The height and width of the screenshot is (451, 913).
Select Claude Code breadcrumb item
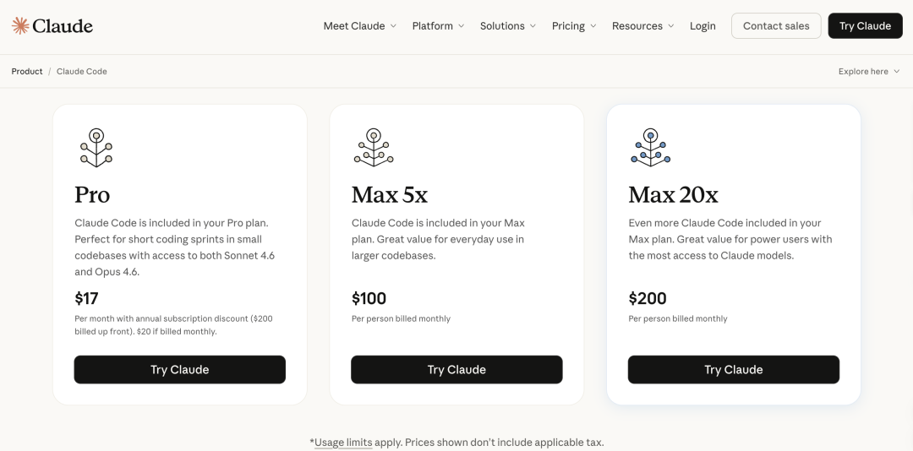click(82, 72)
